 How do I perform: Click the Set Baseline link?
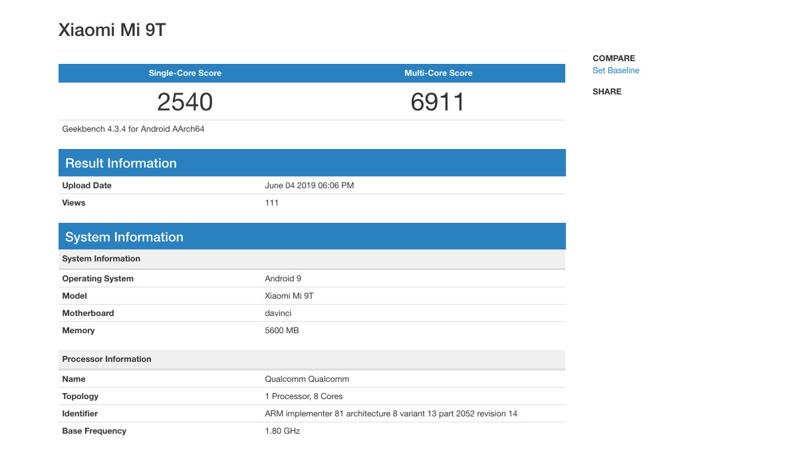point(616,71)
